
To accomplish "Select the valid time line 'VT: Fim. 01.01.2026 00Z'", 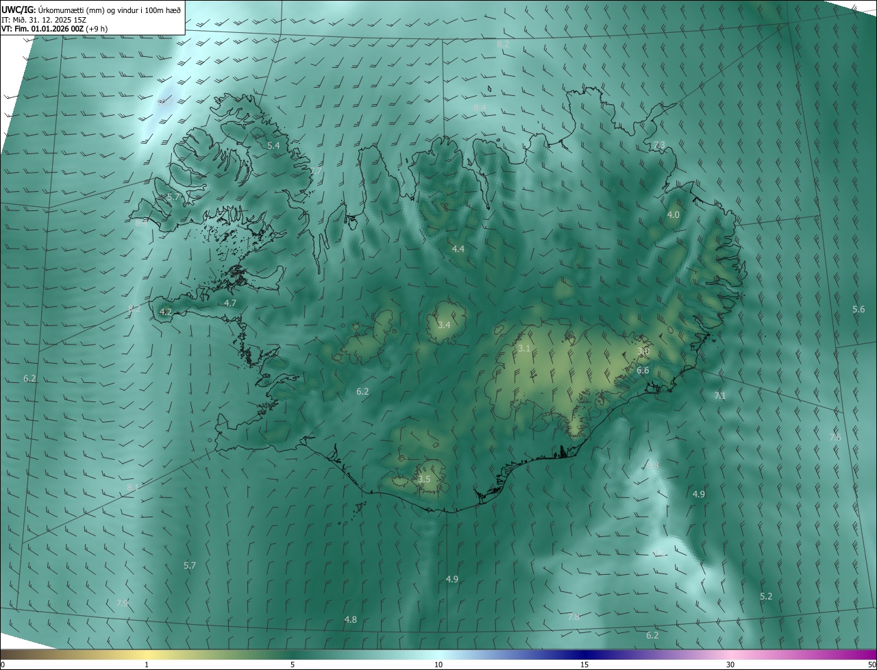I will point(43,29).
